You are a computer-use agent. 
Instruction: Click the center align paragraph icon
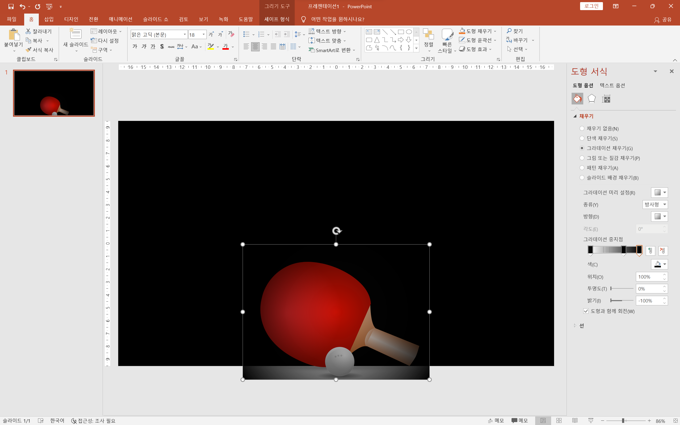pyautogui.click(x=255, y=47)
